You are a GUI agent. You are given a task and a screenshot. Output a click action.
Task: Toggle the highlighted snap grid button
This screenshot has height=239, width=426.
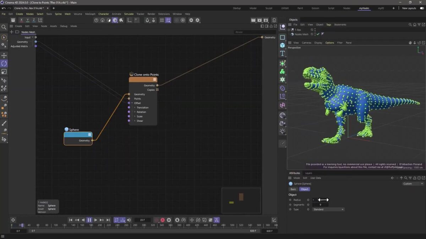tap(168, 20)
